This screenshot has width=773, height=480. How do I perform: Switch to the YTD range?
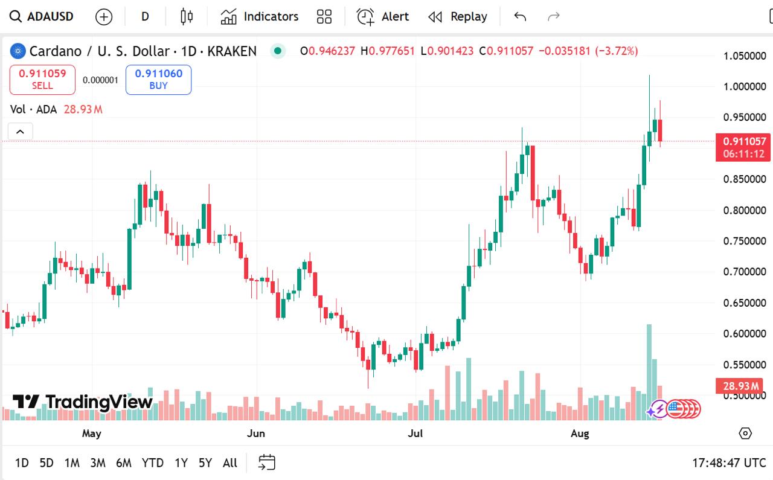152,463
